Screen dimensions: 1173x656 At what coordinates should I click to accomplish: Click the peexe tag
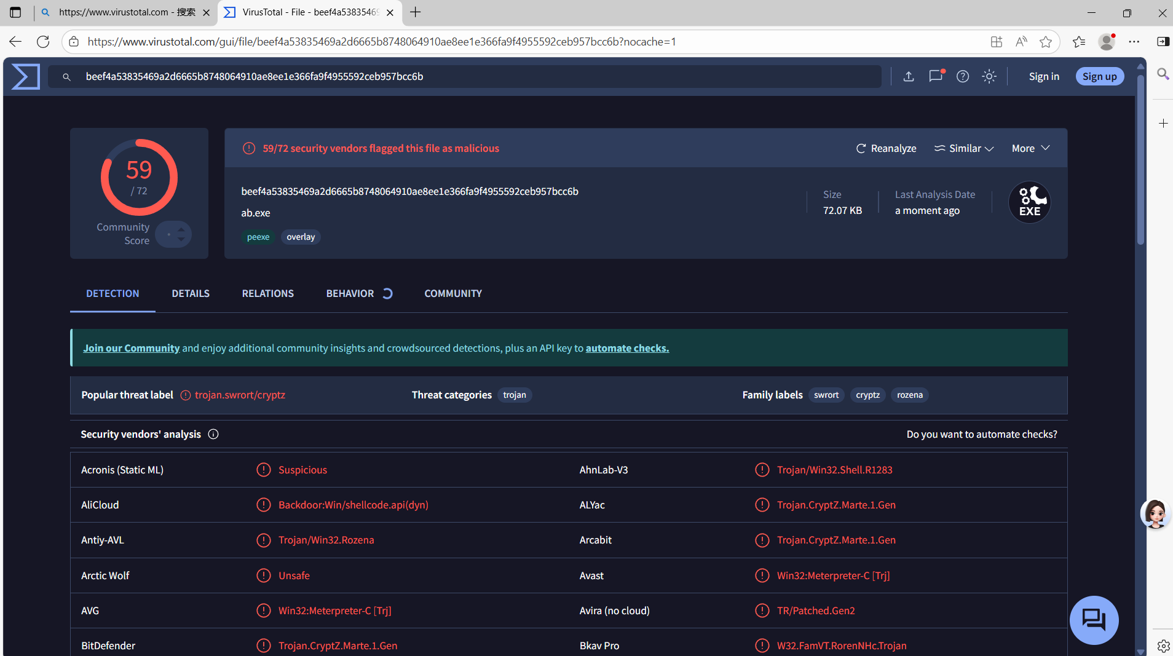point(258,237)
